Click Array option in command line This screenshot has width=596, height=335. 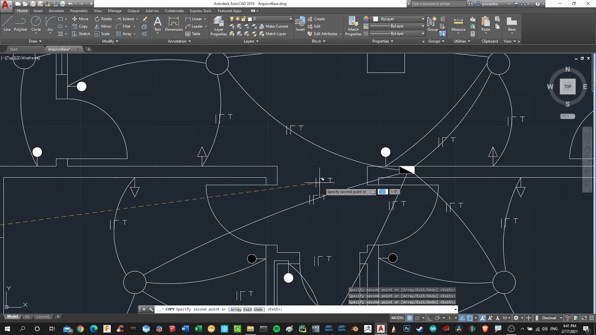(236, 309)
